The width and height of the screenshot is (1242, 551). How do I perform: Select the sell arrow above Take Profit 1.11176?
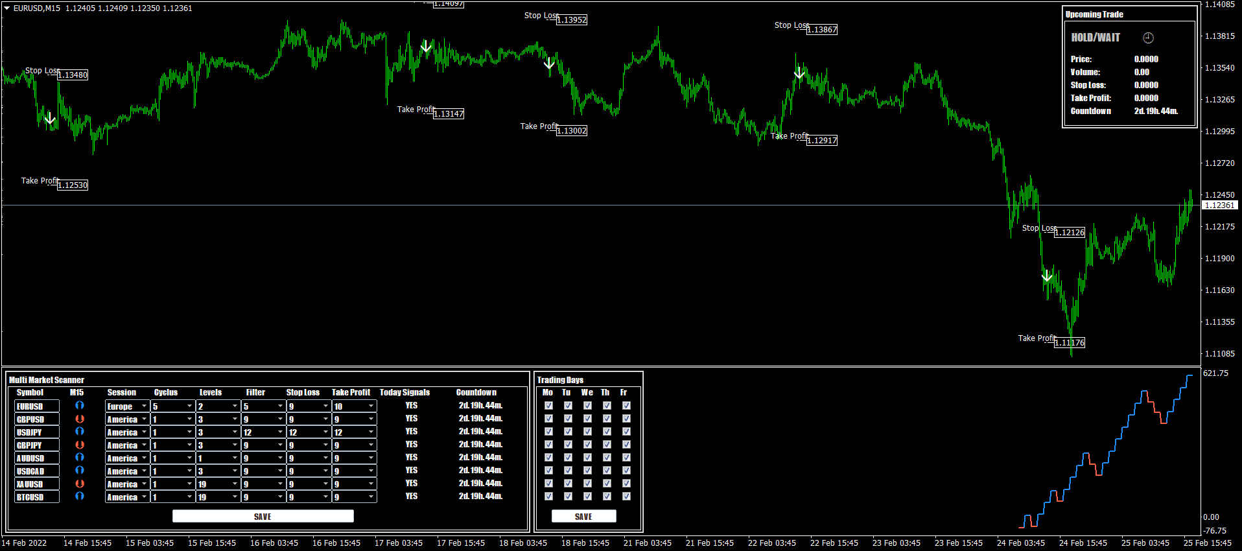pyautogui.click(x=1046, y=276)
